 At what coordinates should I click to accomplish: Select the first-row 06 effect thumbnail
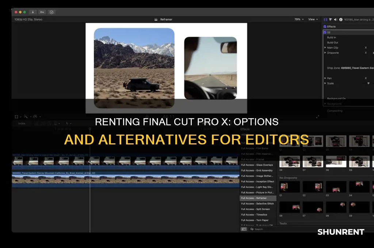pos(290,161)
